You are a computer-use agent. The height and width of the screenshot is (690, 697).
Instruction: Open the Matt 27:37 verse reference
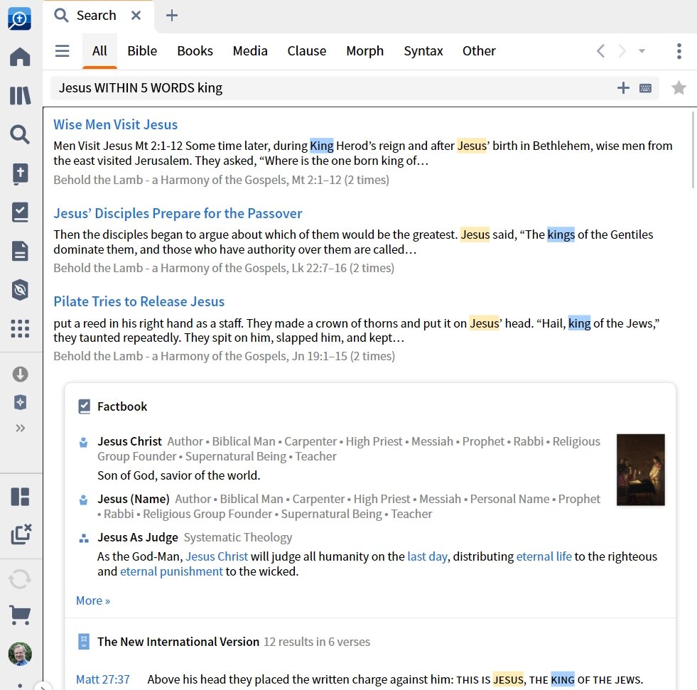(103, 679)
